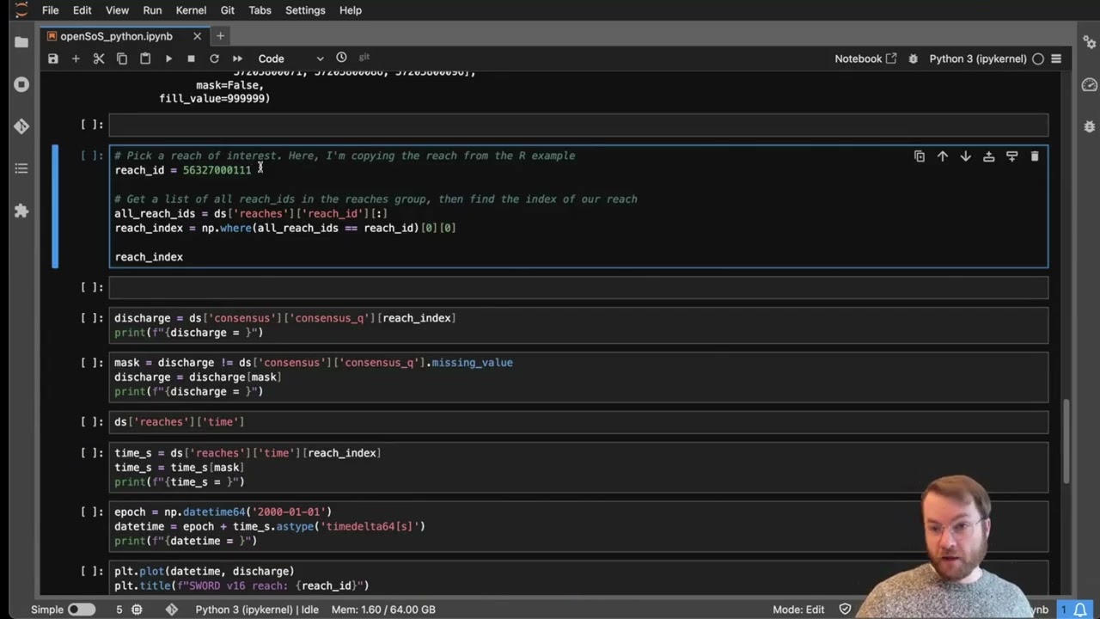Enable debugger with toolbar bug icon
The image size is (1100, 619).
(x=913, y=58)
